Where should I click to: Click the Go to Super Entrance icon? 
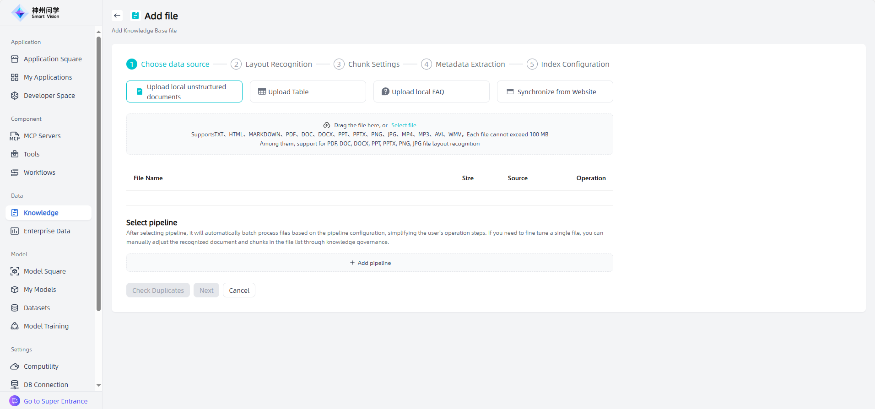coord(15,401)
